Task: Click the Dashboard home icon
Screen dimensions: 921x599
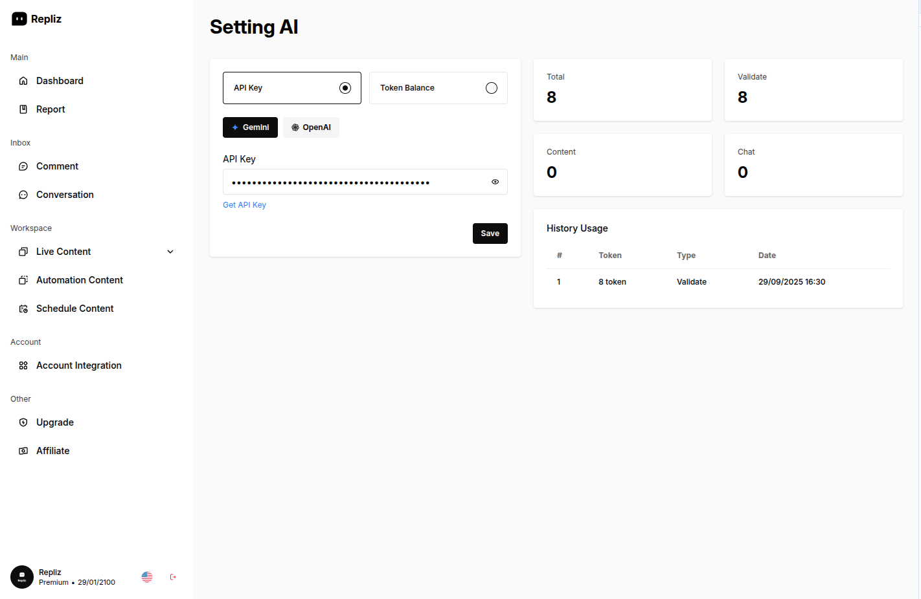Action: point(23,81)
